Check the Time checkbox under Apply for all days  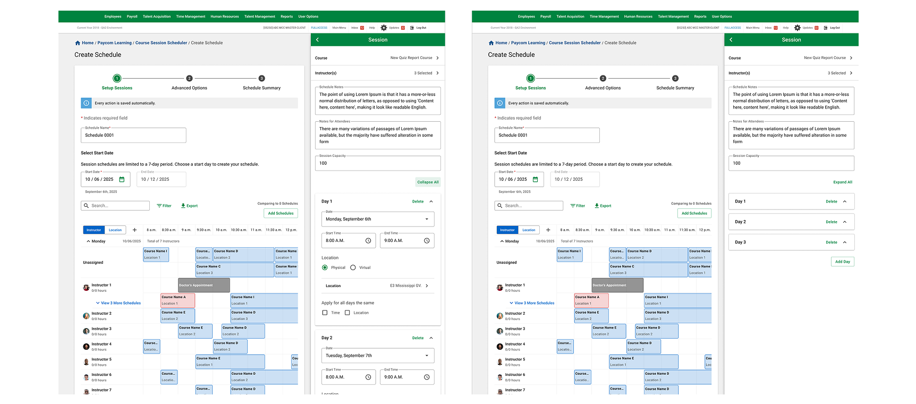click(325, 313)
